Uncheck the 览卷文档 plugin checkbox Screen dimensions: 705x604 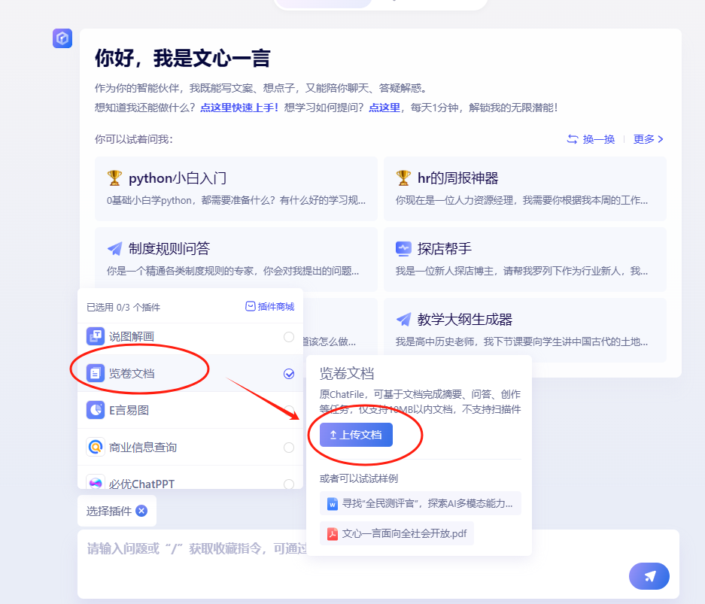[289, 374]
